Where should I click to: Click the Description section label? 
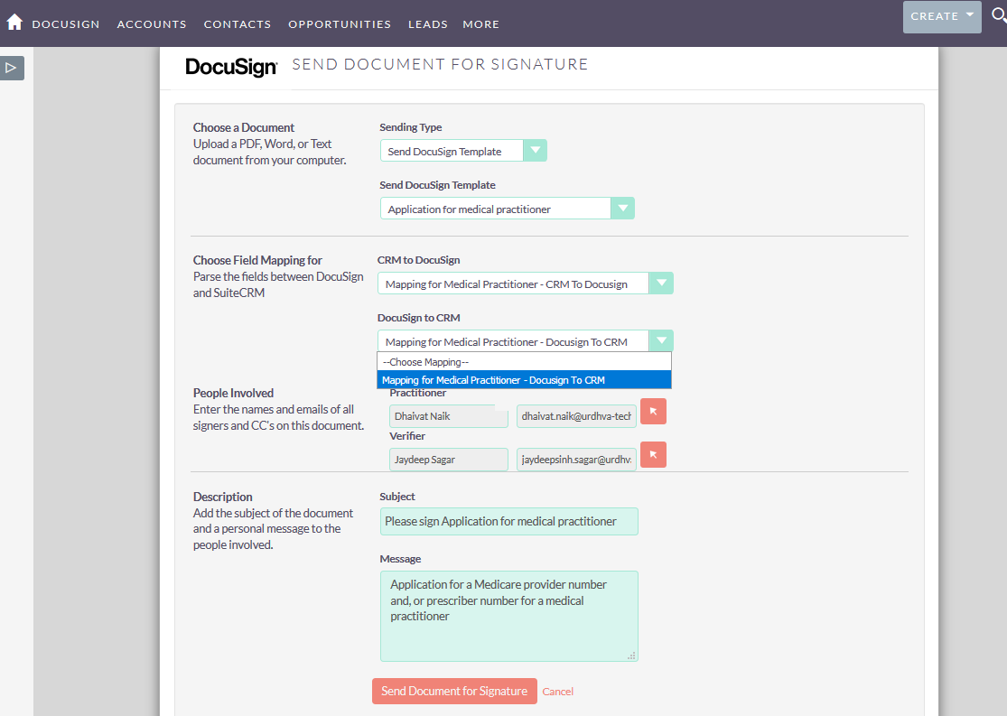point(223,497)
